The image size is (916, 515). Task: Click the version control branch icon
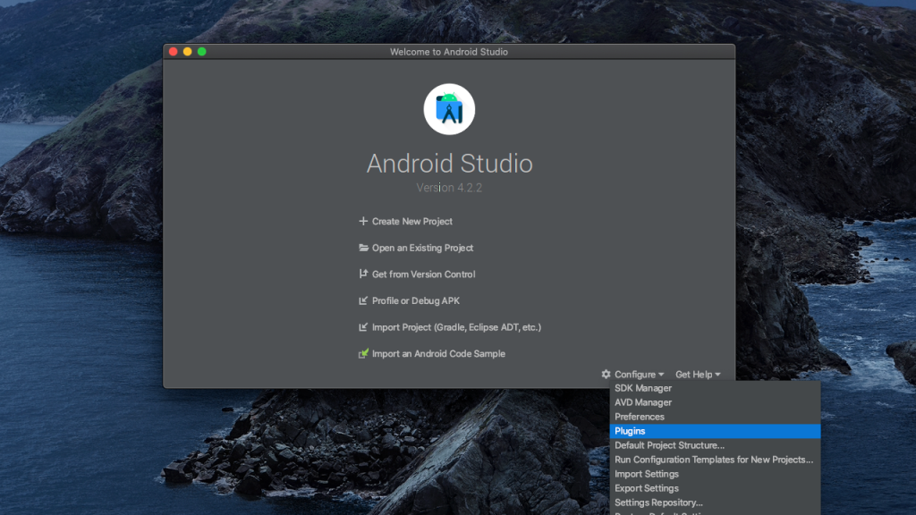[363, 274]
